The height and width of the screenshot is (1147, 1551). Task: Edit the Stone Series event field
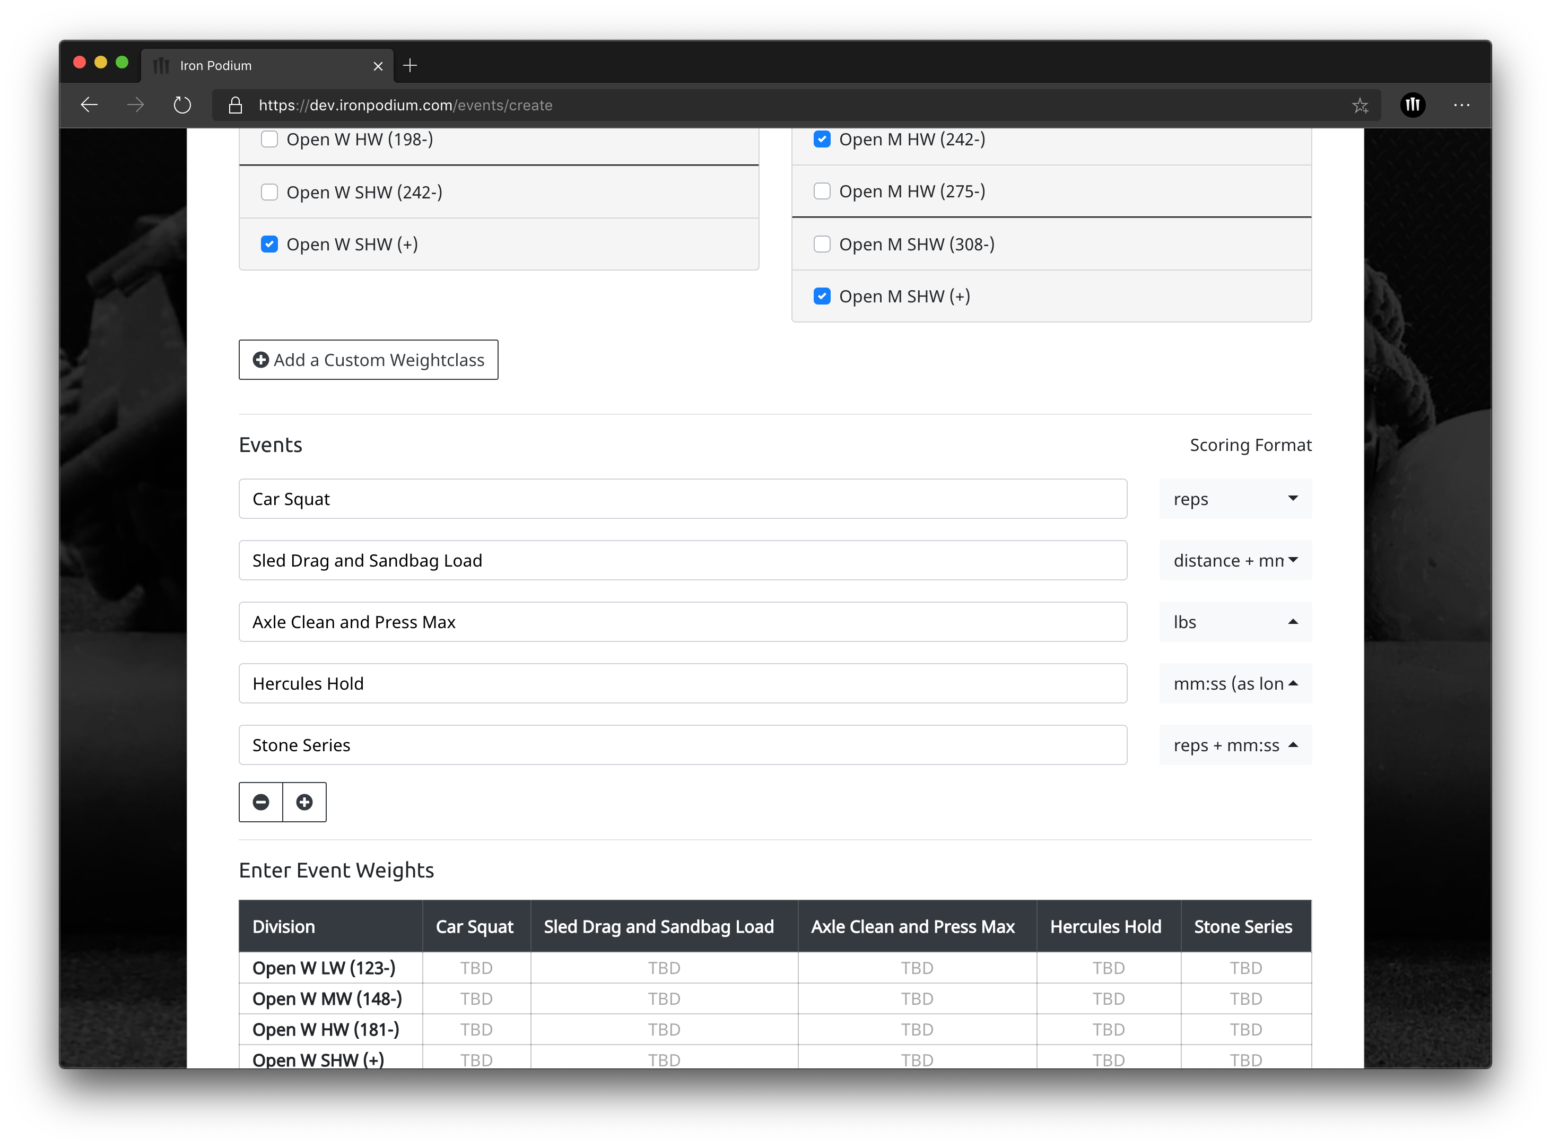coord(683,745)
